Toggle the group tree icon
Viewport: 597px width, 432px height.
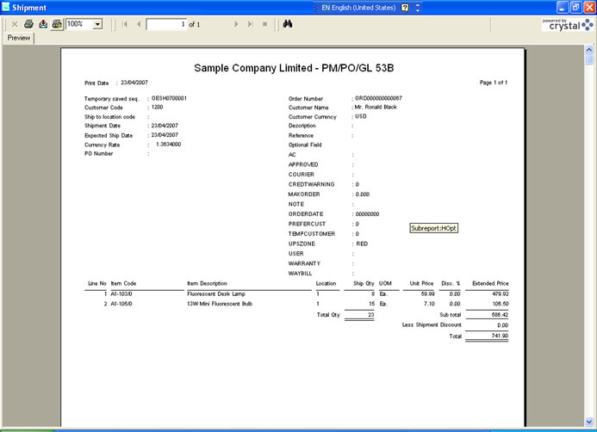point(57,24)
